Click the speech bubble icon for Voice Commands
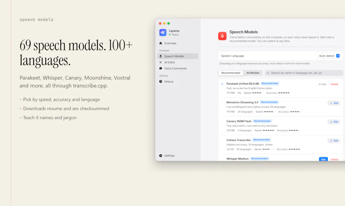The height and width of the screenshot is (206, 345). pyautogui.click(x=160, y=68)
